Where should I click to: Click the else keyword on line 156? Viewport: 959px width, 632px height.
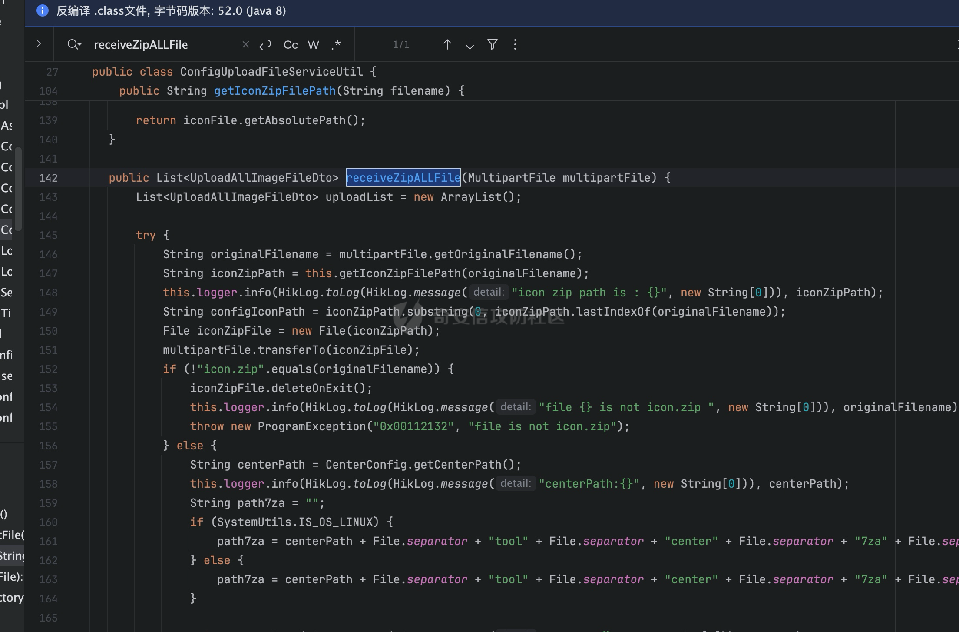click(190, 446)
